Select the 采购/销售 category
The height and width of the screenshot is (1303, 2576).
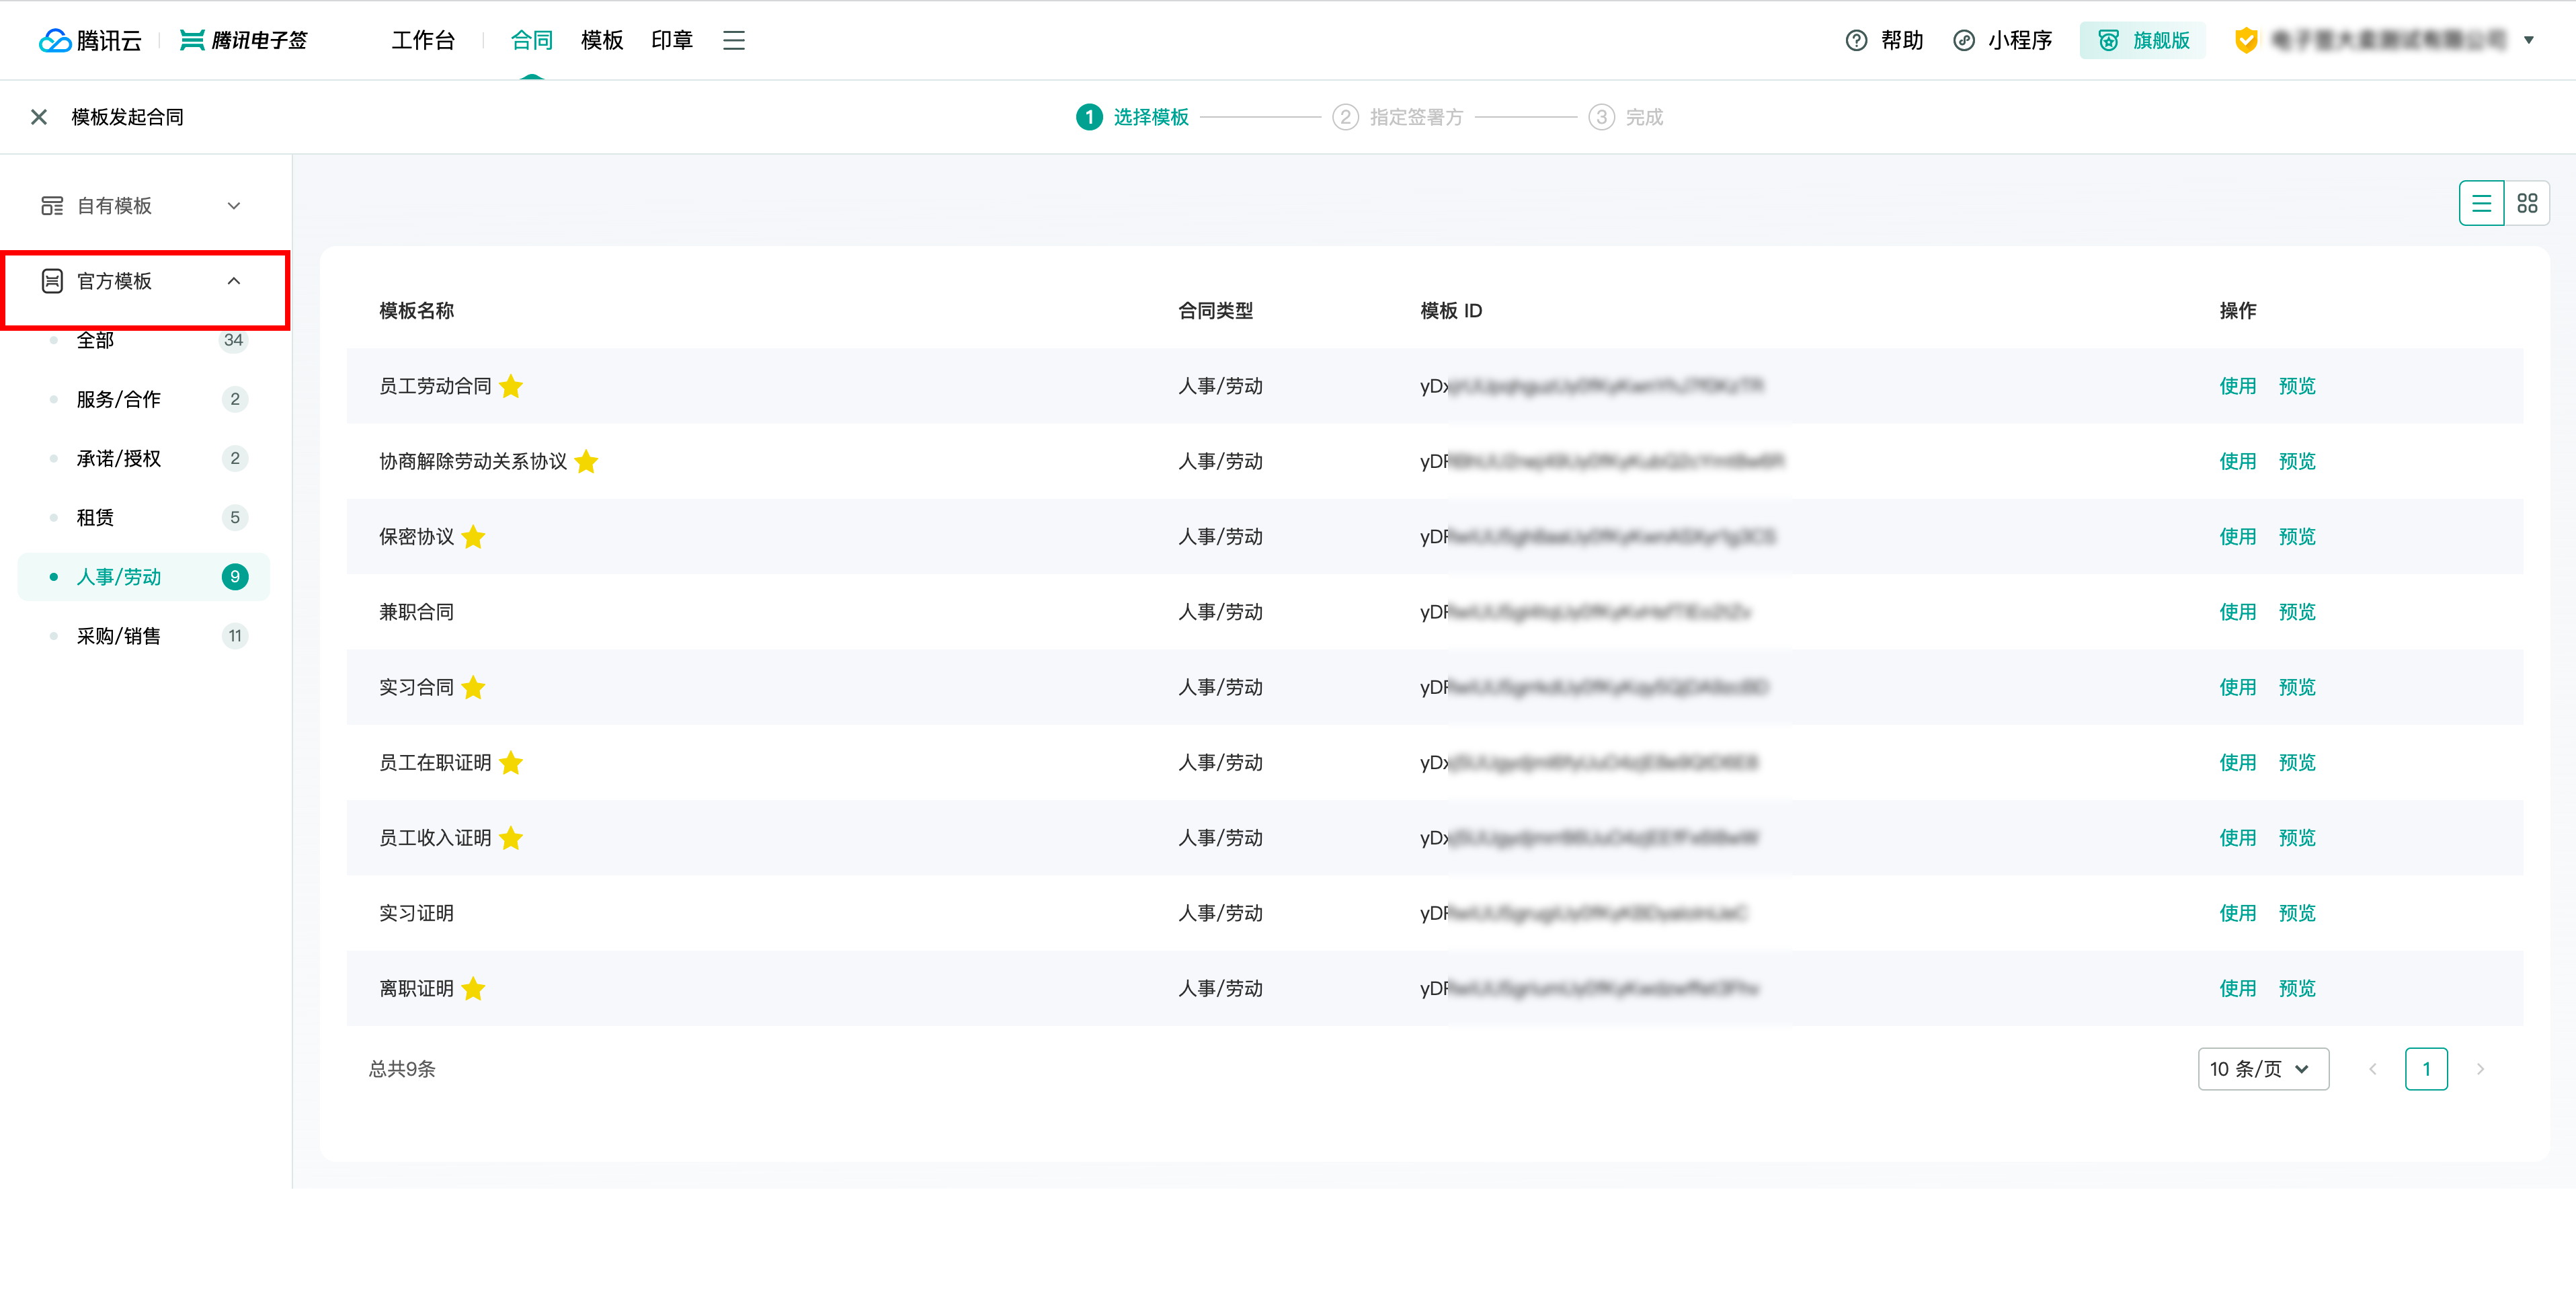pos(144,636)
